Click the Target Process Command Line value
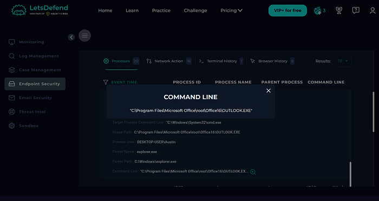Screen dimensions: 379x201 click(193, 123)
